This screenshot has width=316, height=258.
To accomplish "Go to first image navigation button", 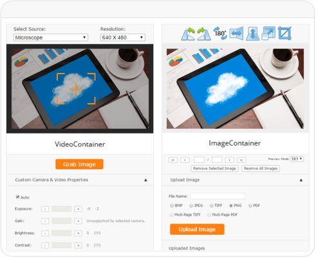I will 173,160.
